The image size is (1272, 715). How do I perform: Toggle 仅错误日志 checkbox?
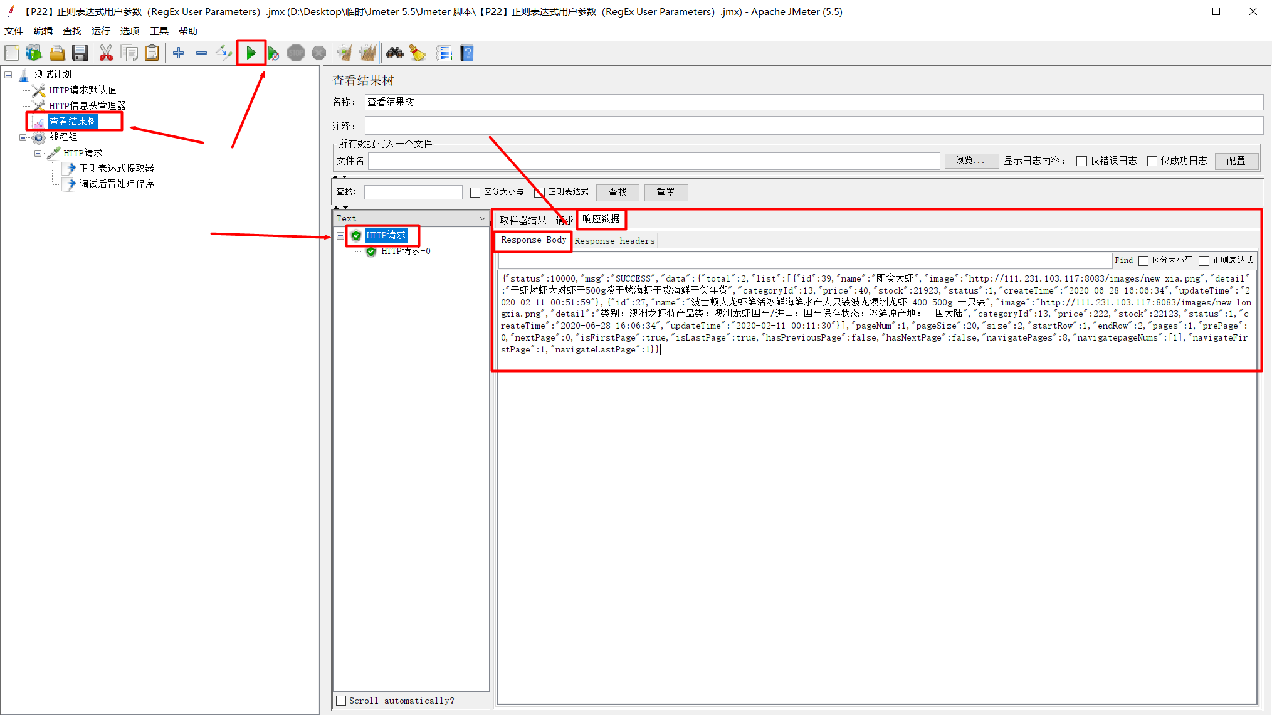point(1081,161)
